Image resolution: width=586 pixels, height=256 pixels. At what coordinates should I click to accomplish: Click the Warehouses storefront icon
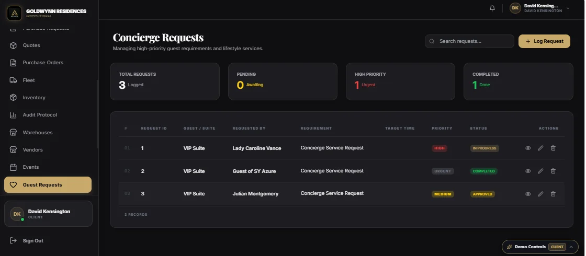click(x=13, y=133)
